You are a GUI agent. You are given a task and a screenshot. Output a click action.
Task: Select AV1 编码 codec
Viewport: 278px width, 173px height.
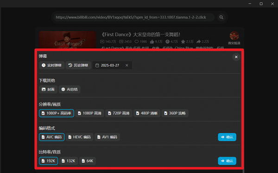(107, 137)
